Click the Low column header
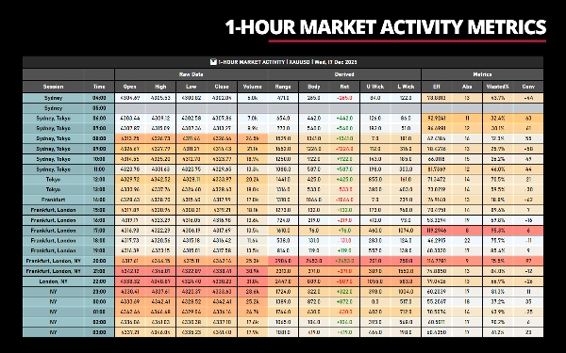Image resolution: width=566 pixels, height=353 pixels. [191, 87]
